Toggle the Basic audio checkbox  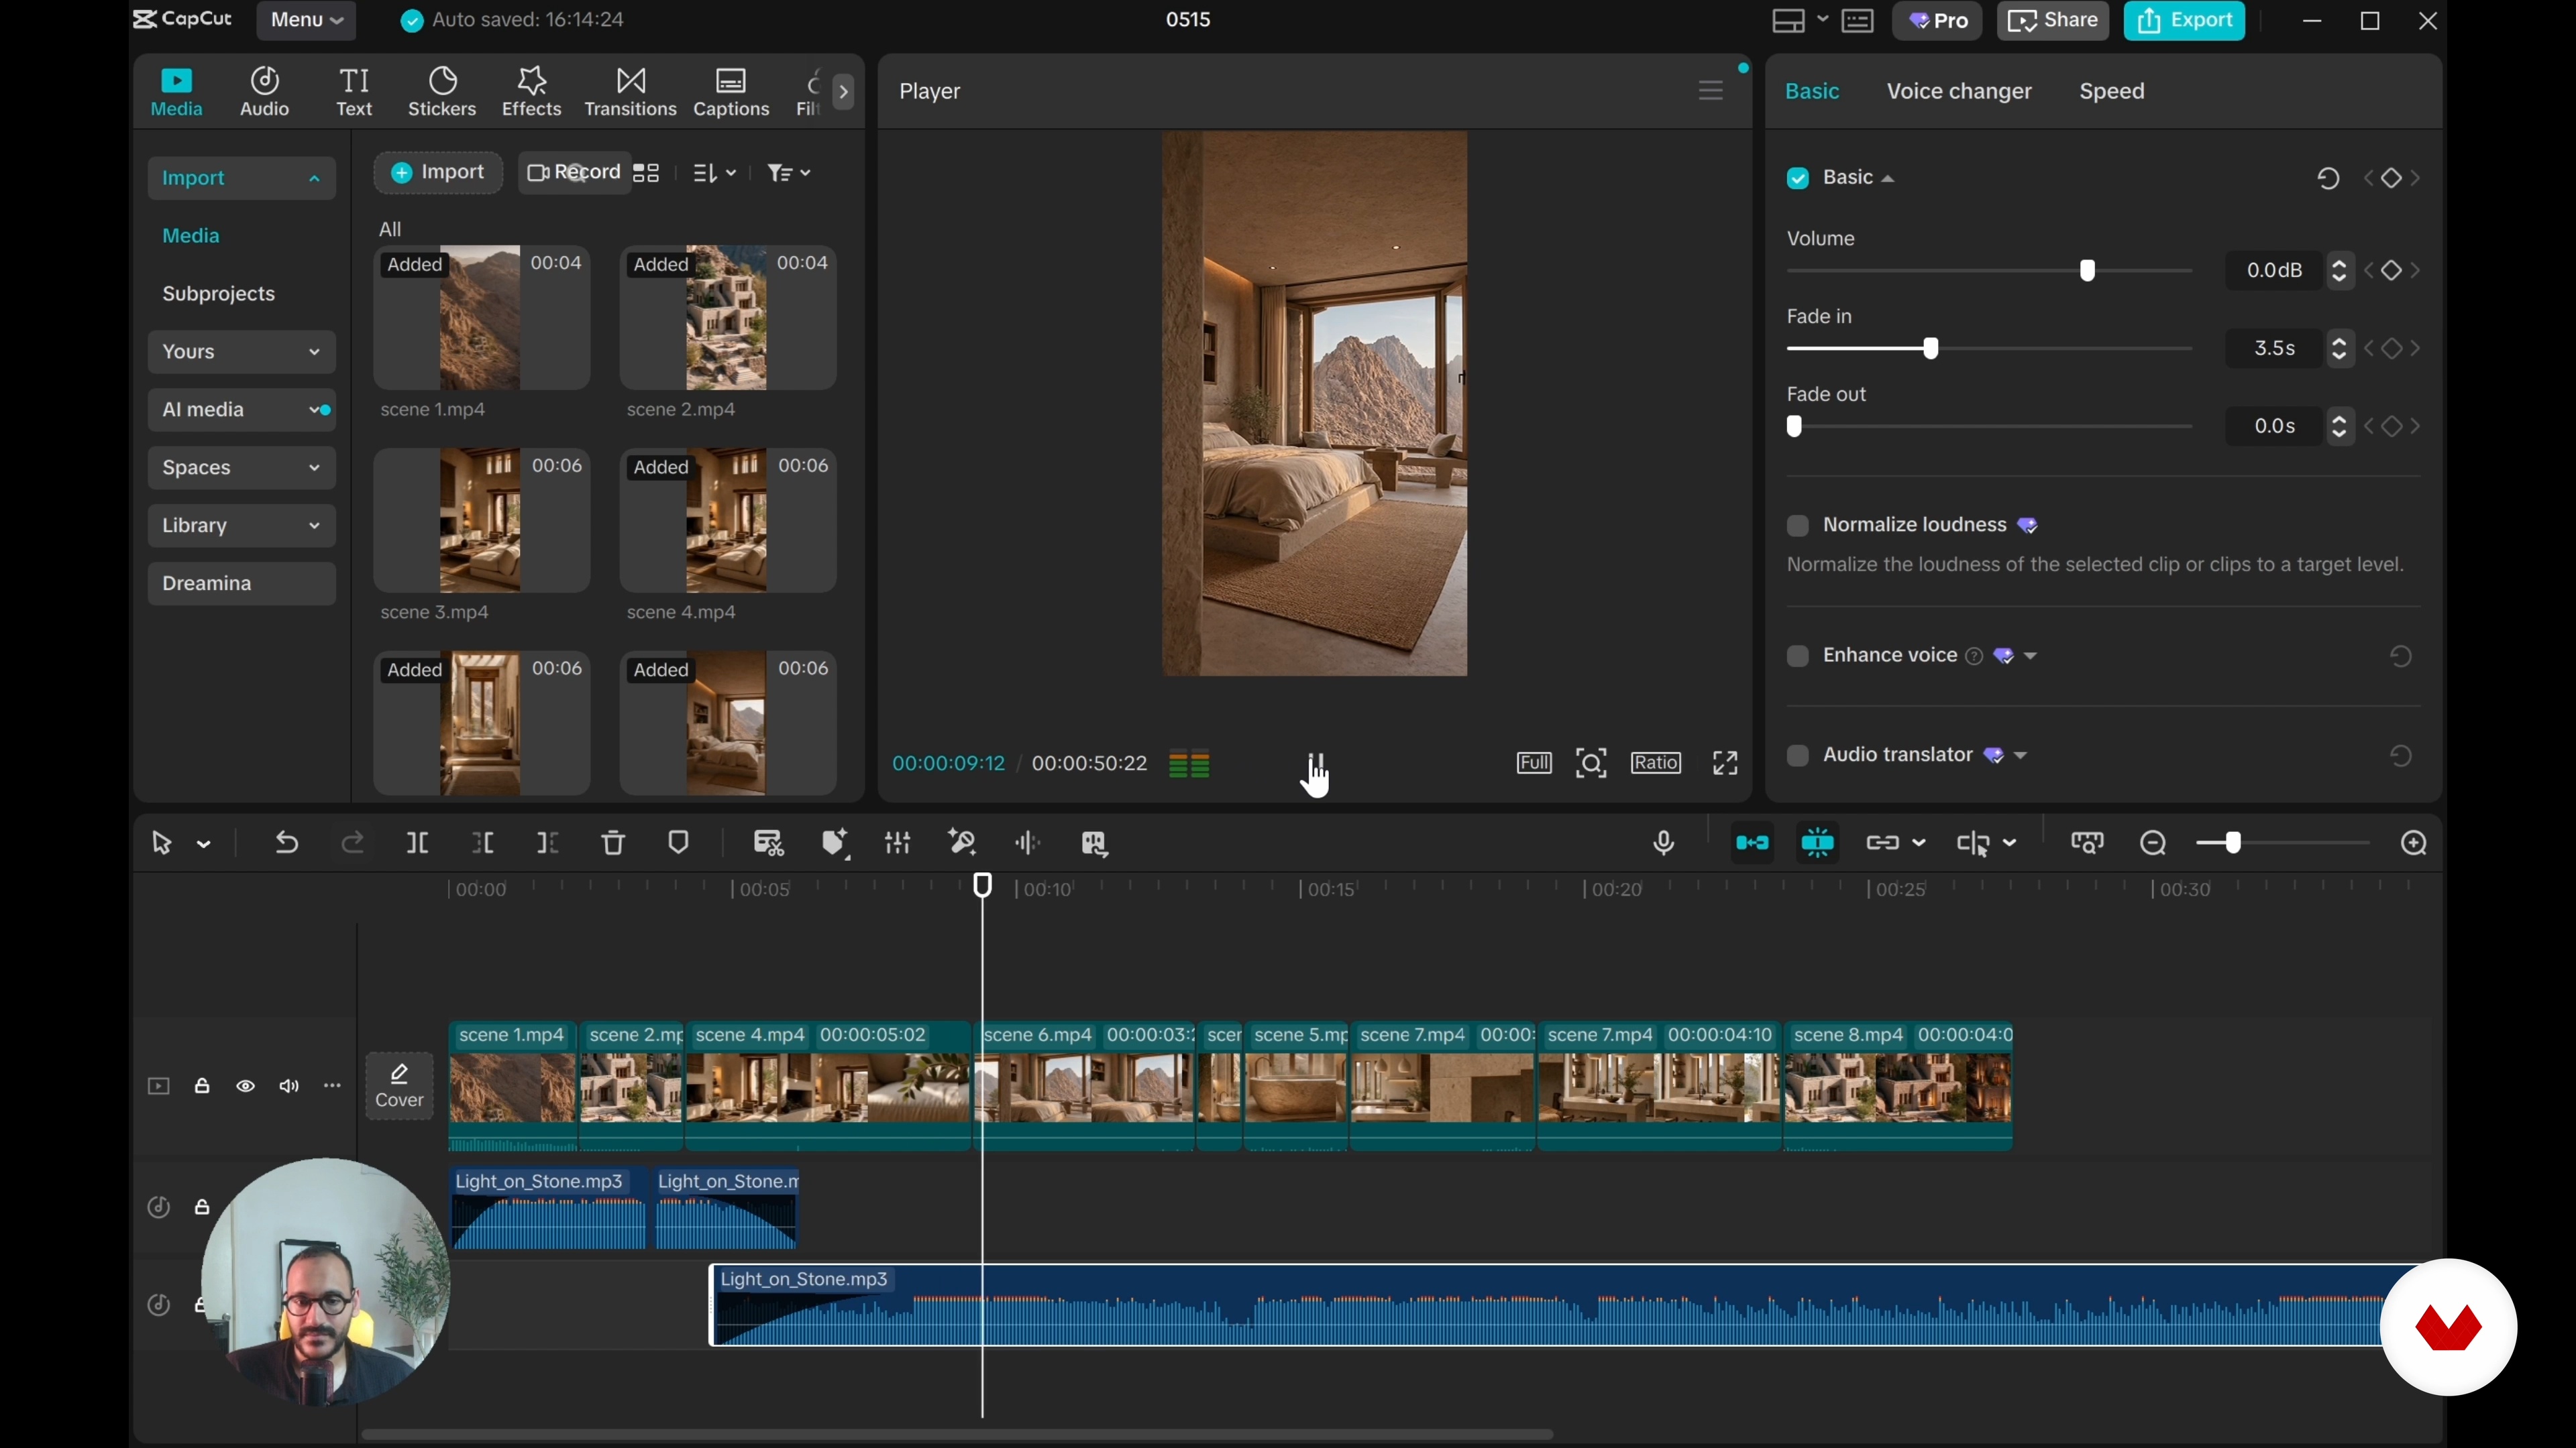pyautogui.click(x=1798, y=178)
